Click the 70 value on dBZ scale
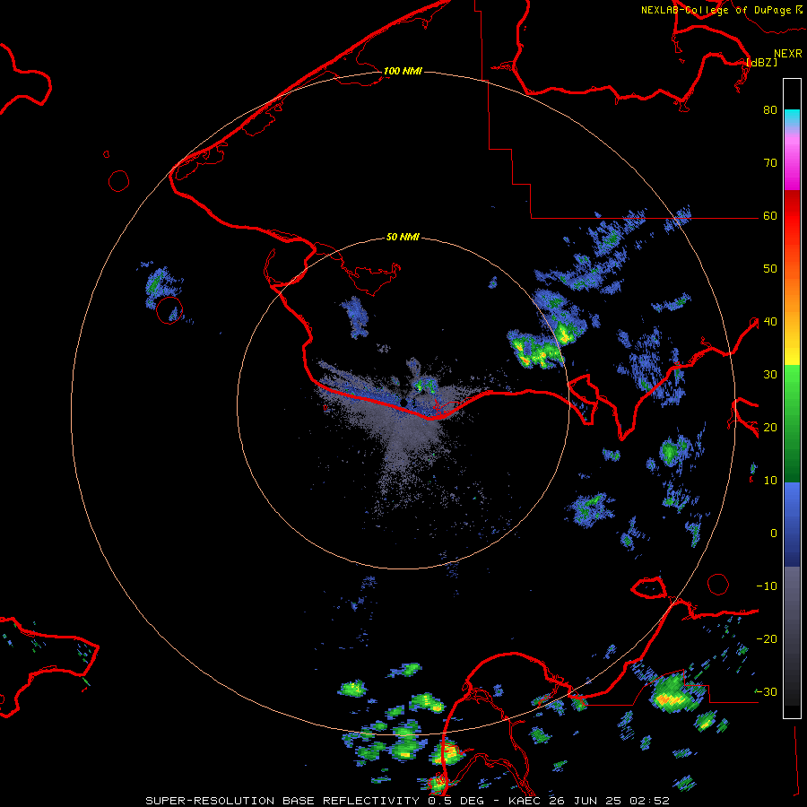Image resolution: width=807 pixels, height=807 pixels. click(770, 162)
